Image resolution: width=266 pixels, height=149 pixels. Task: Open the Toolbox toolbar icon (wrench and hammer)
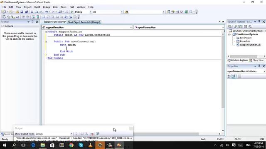pyautogui.click(x=182, y=12)
